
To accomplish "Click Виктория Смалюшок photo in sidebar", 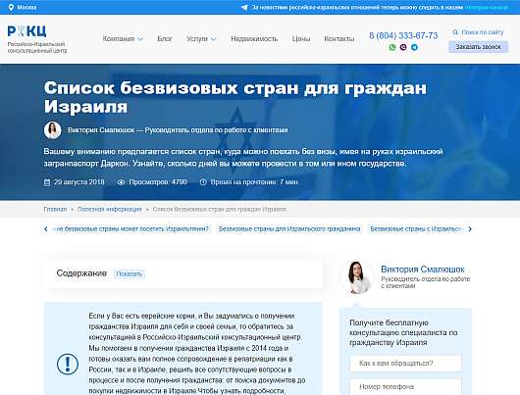I will [356, 277].
